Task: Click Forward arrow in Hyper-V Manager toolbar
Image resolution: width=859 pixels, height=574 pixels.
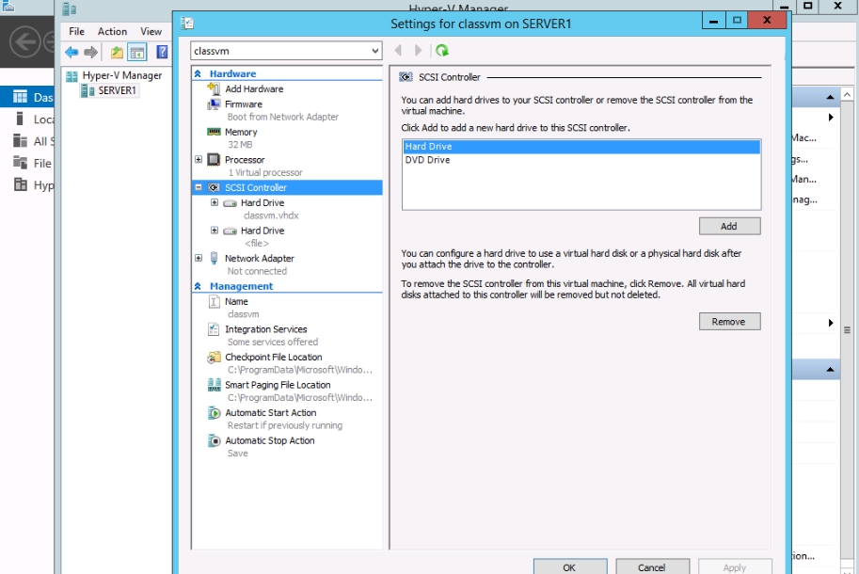Action: [x=91, y=52]
